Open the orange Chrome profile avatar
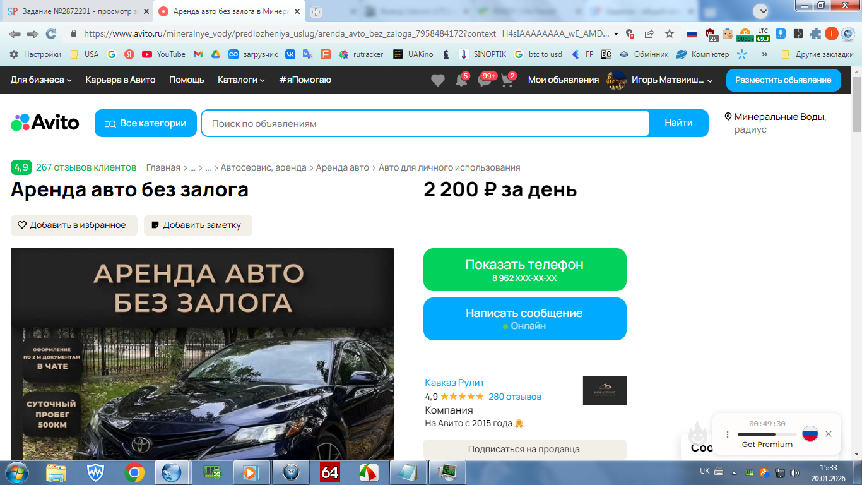 click(x=832, y=34)
